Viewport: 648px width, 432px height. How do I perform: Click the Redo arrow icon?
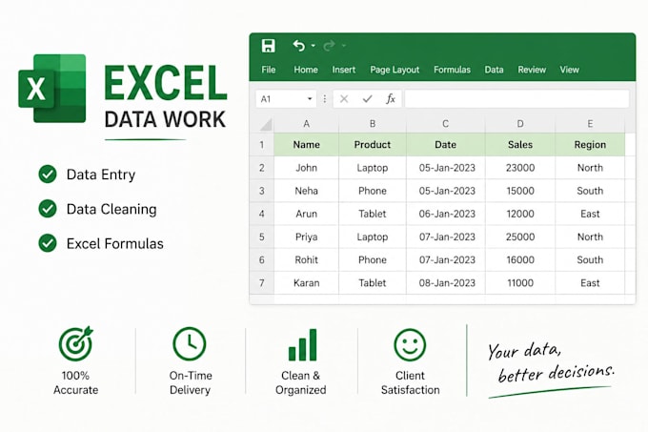point(329,46)
